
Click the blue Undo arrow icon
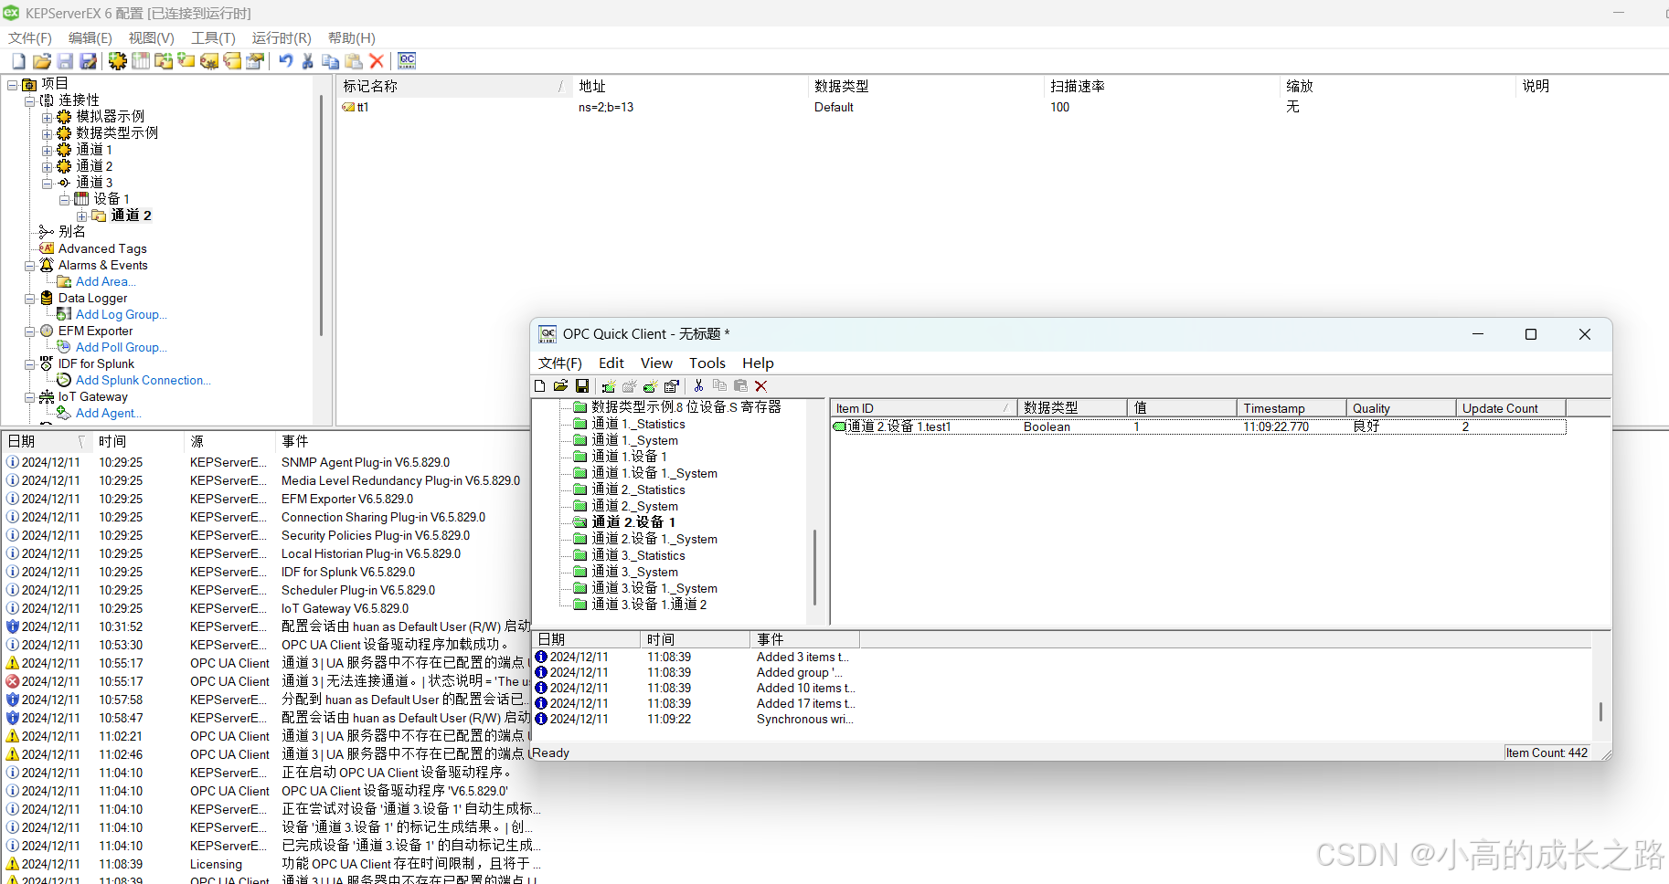click(286, 61)
